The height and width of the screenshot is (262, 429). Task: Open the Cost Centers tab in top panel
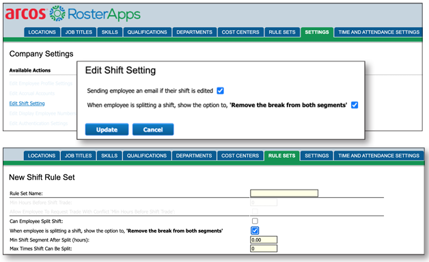click(x=240, y=32)
